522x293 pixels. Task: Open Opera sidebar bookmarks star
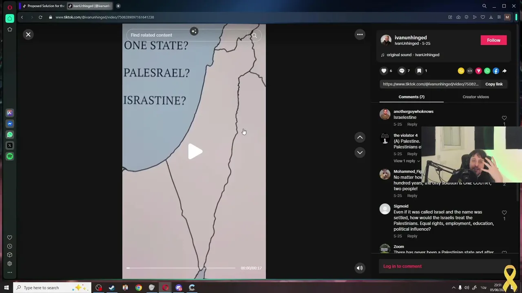[10, 29]
